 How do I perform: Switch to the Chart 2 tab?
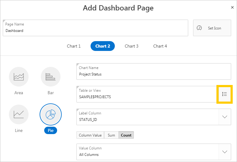click(x=103, y=46)
